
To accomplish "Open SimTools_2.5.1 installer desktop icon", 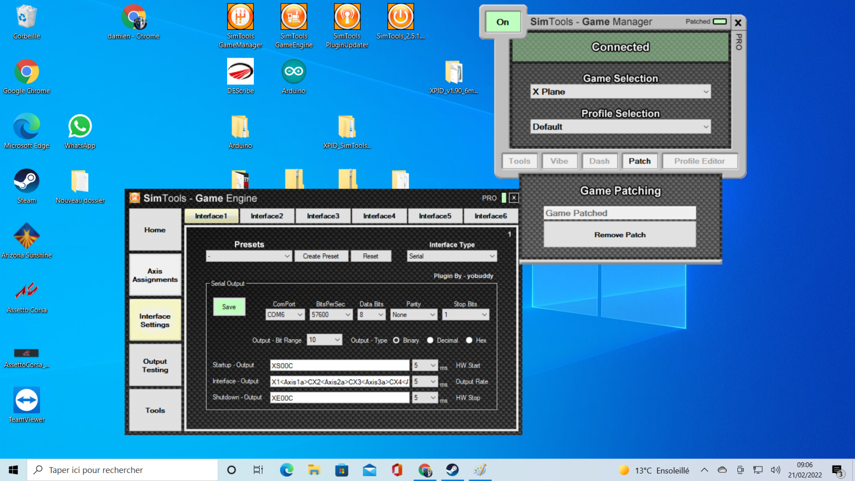I will tap(401, 21).
